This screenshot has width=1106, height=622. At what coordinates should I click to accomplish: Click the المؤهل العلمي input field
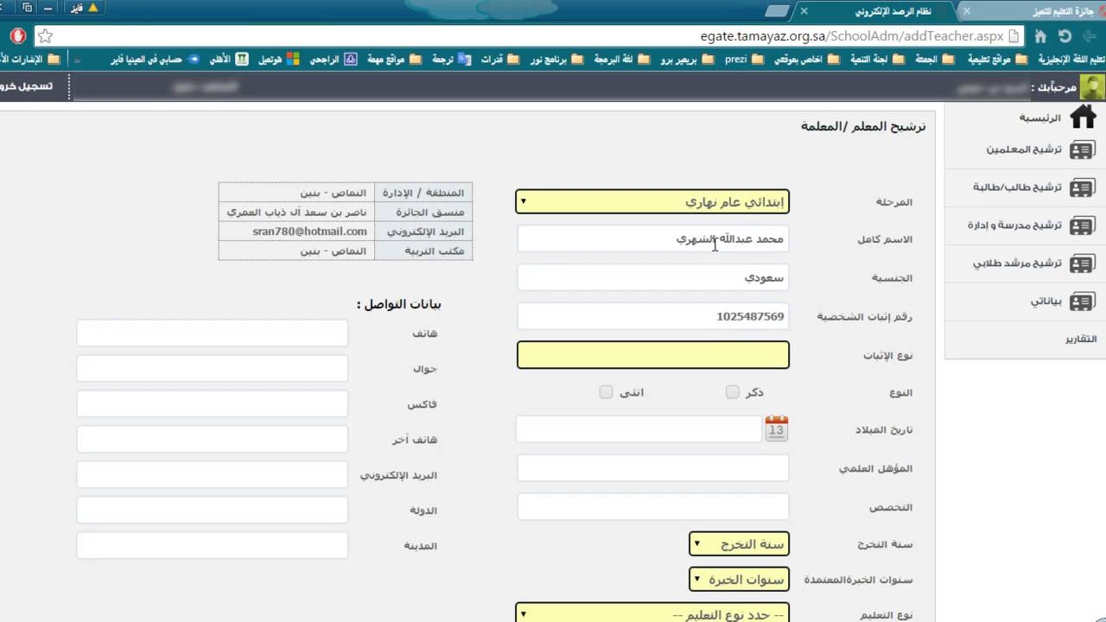652,468
